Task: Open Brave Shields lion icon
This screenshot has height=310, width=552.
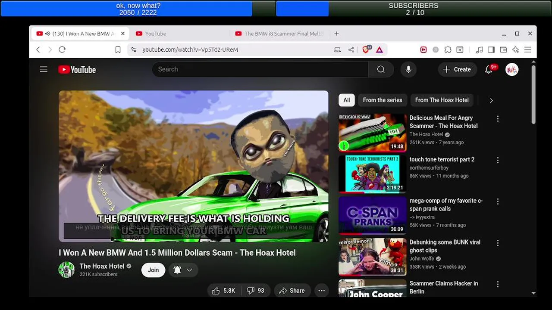Action: [x=366, y=50]
